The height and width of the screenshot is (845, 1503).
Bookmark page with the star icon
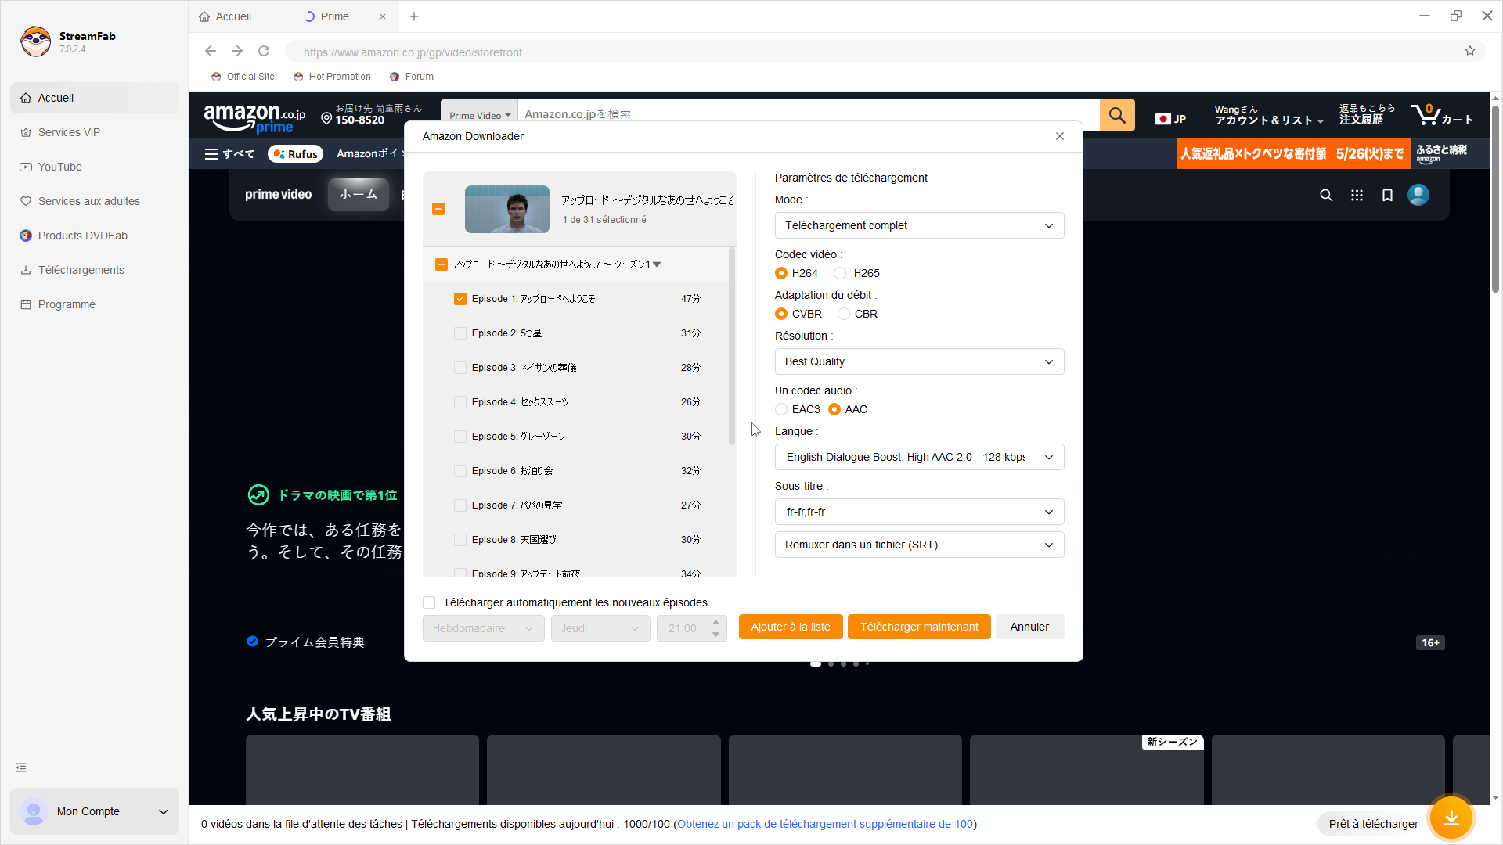click(1470, 51)
